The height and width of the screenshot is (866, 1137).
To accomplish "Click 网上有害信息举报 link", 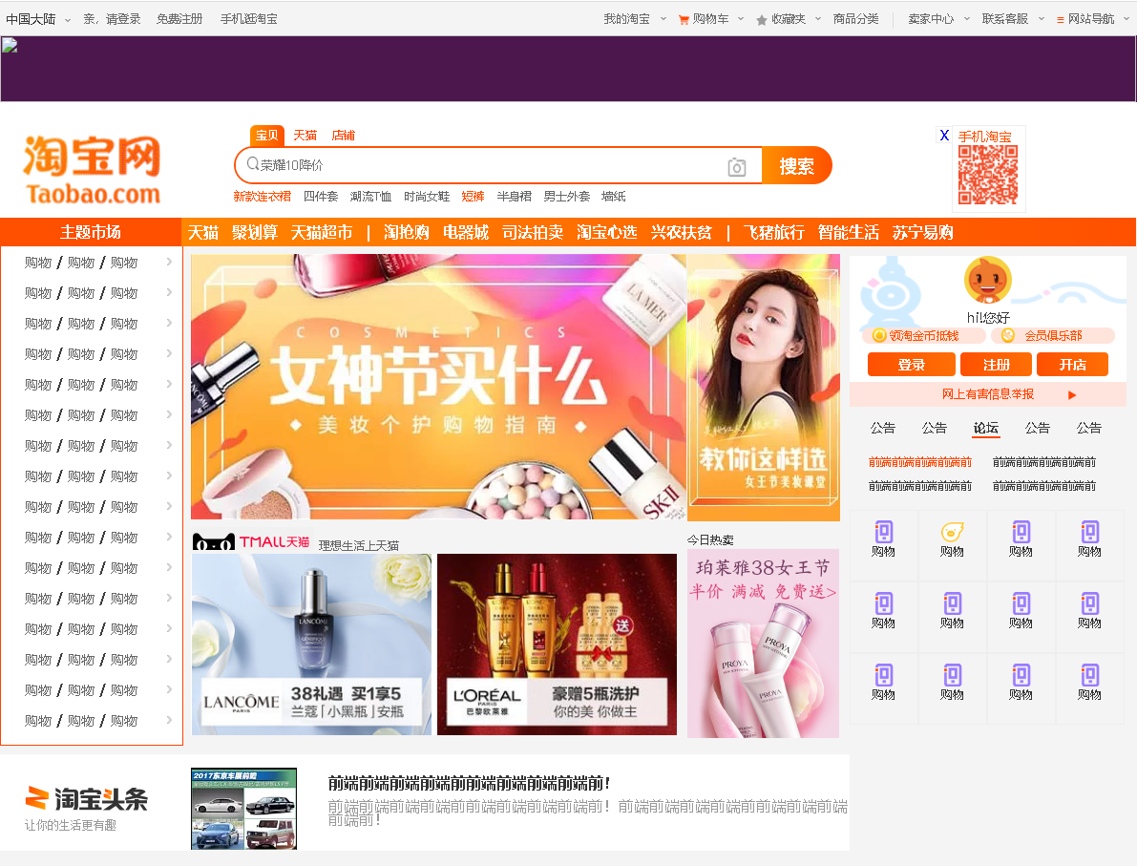I will pyautogui.click(x=988, y=394).
